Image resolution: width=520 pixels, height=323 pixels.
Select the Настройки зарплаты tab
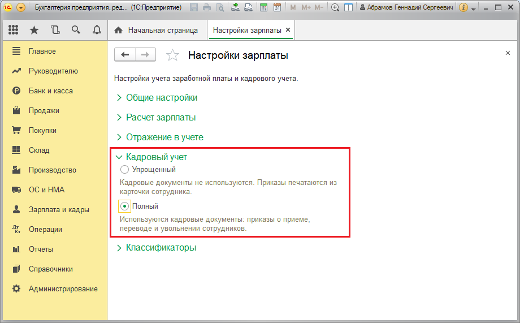pyautogui.click(x=247, y=30)
